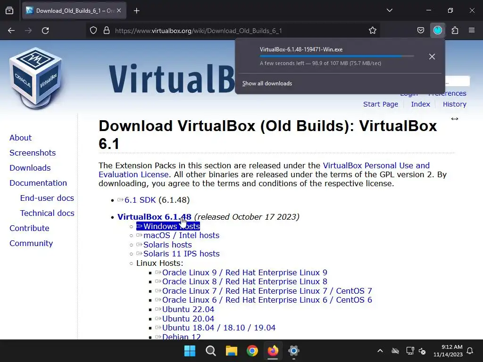The image size is (483, 362).
Task: Click the VirtualBox cube logo
Action: 36,79
